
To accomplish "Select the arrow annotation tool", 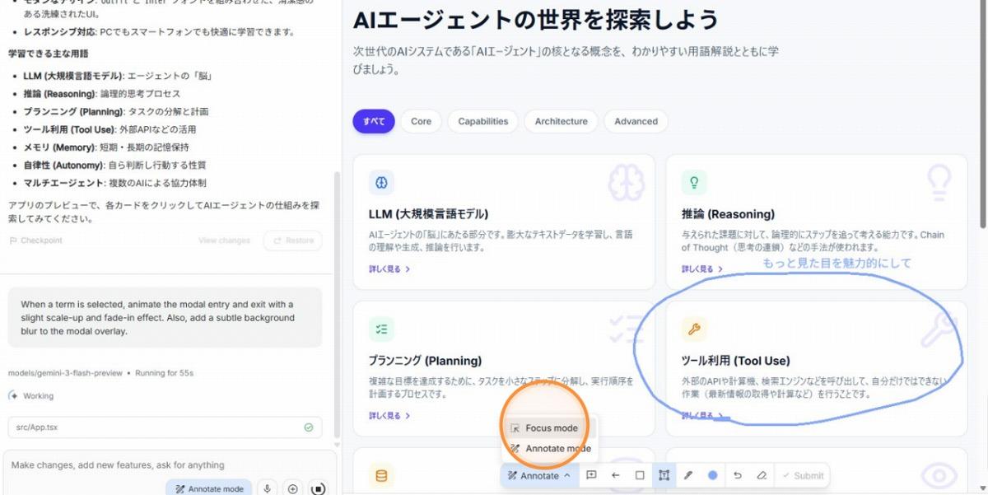I will point(615,475).
